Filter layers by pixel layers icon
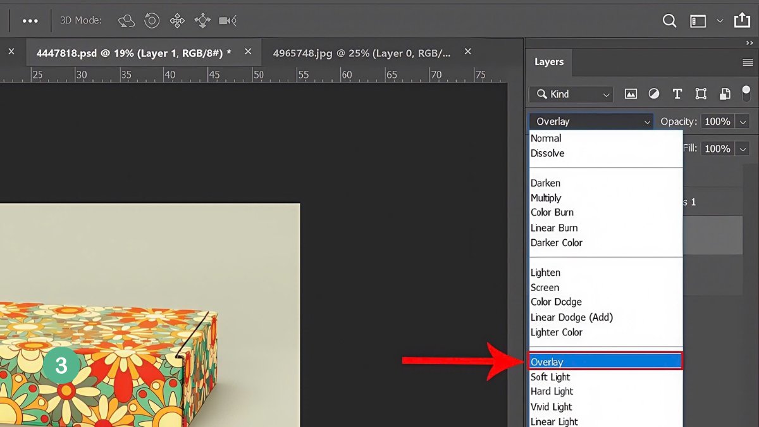The height and width of the screenshot is (427, 759). click(x=631, y=94)
